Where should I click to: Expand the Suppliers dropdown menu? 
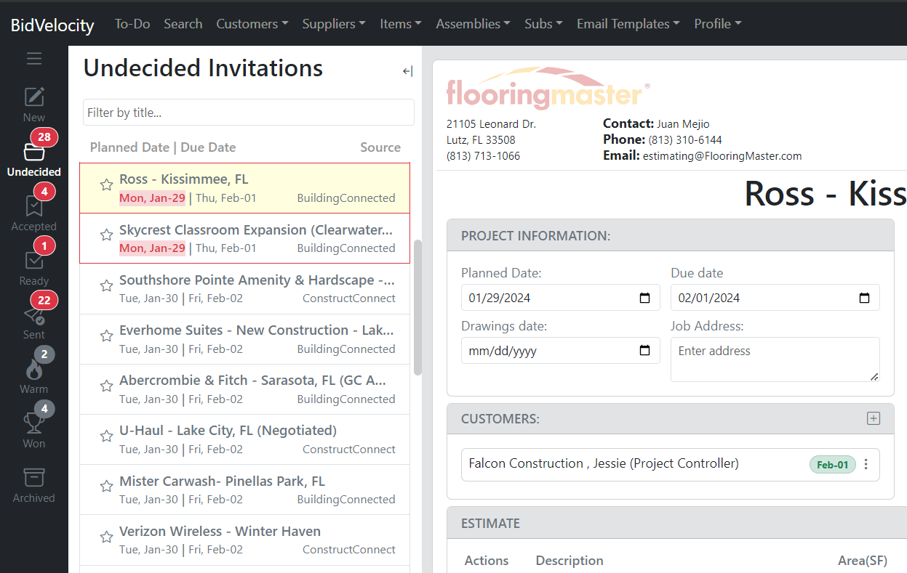[334, 24]
